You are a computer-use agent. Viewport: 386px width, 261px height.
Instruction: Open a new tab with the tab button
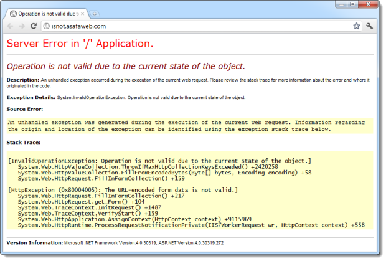coord(94,14)
